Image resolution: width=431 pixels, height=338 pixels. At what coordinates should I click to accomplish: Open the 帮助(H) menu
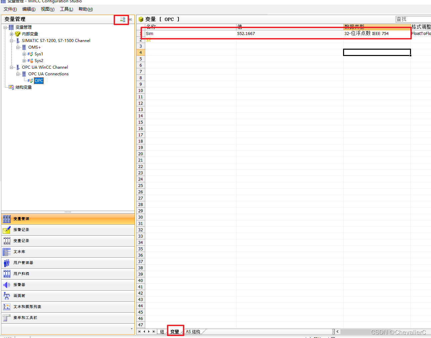point(86,9)
